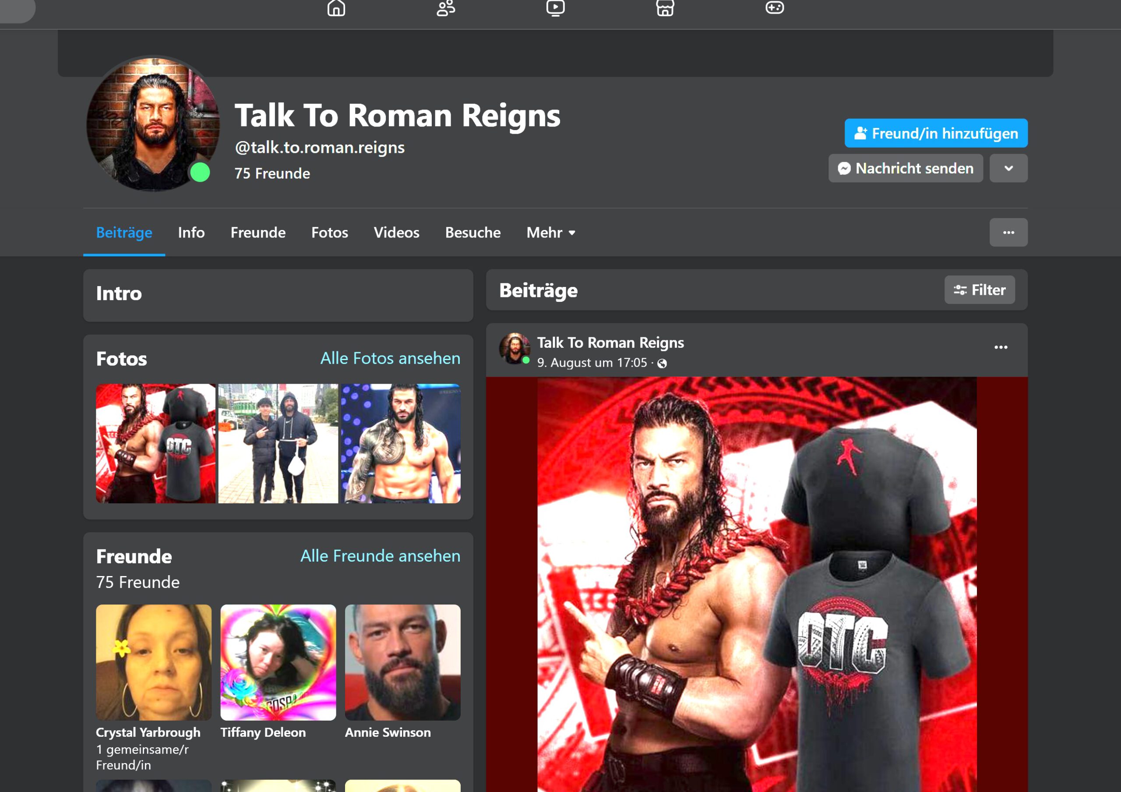Screen dimensions: 1121x792
Task: Open the Marketplace icon in top navigation
Action: [665, 8]
